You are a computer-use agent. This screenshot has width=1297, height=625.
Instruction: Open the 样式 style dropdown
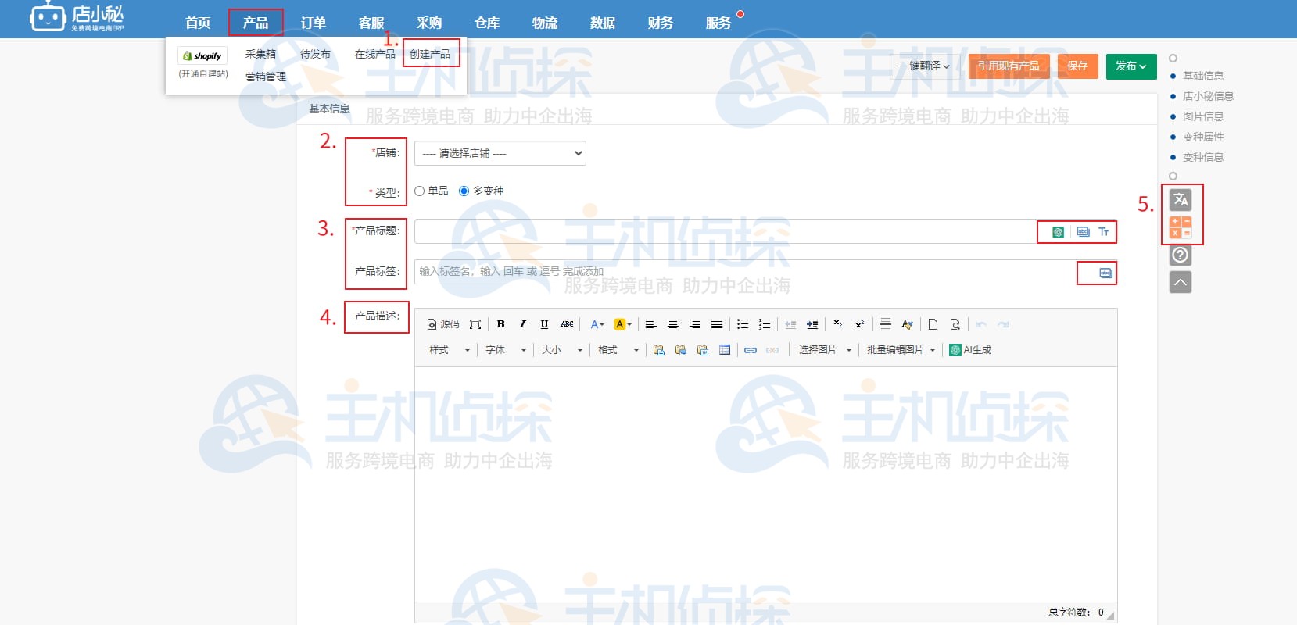[450, 350]
